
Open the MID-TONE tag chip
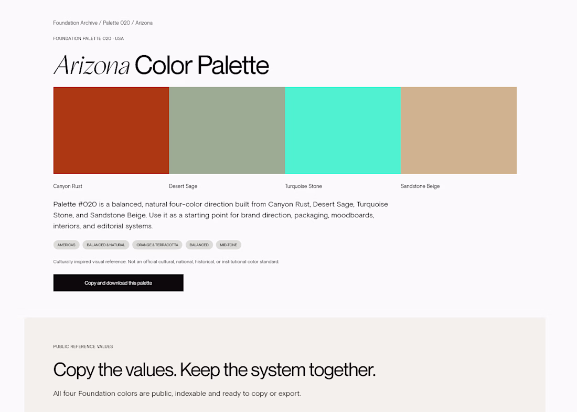(229, 245)
